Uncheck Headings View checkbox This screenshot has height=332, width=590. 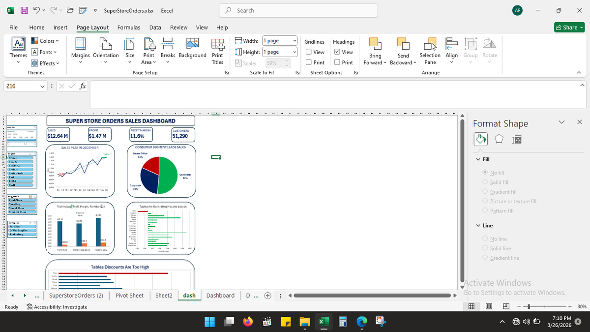click(337, 52)
